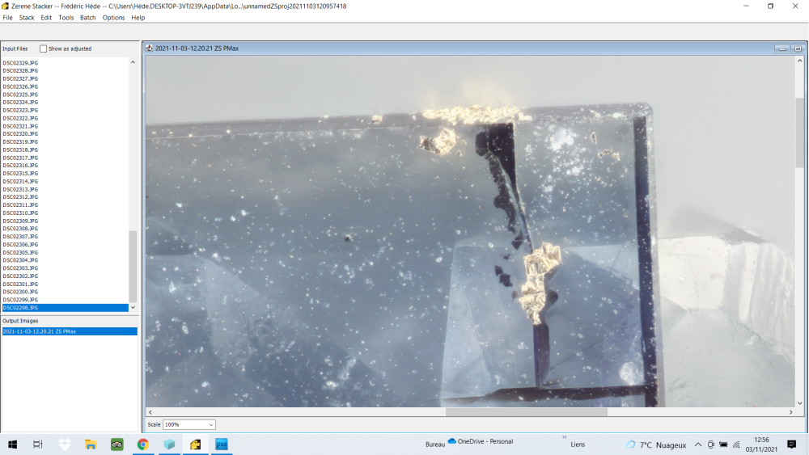Maximize the ZS PMax image window
The height and width of the screenshot is (455, 809).
pos(797,48)
